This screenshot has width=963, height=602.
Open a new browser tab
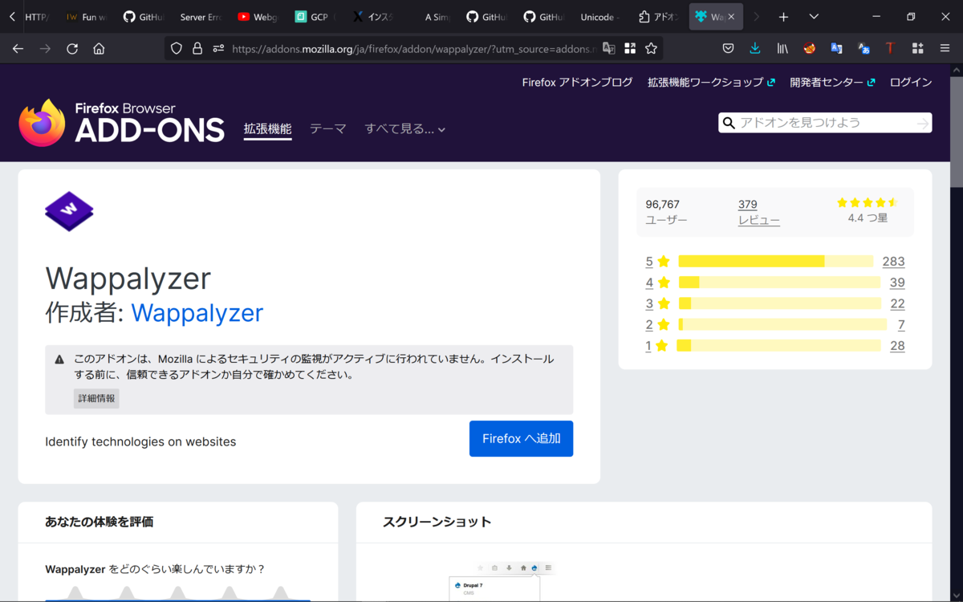(x=784, y=17)
